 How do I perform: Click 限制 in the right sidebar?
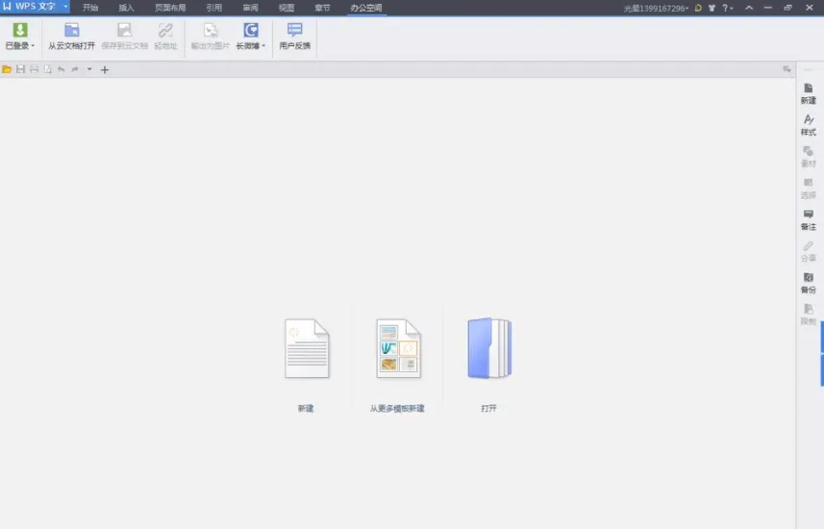pyautogui.click(x=809, y=315)
